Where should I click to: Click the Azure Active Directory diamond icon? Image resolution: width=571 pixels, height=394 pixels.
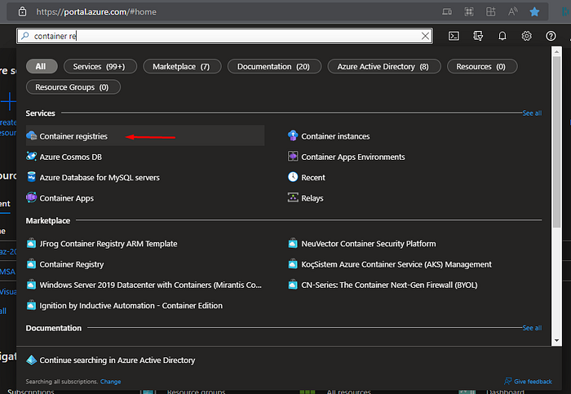(x=32, y=360)
